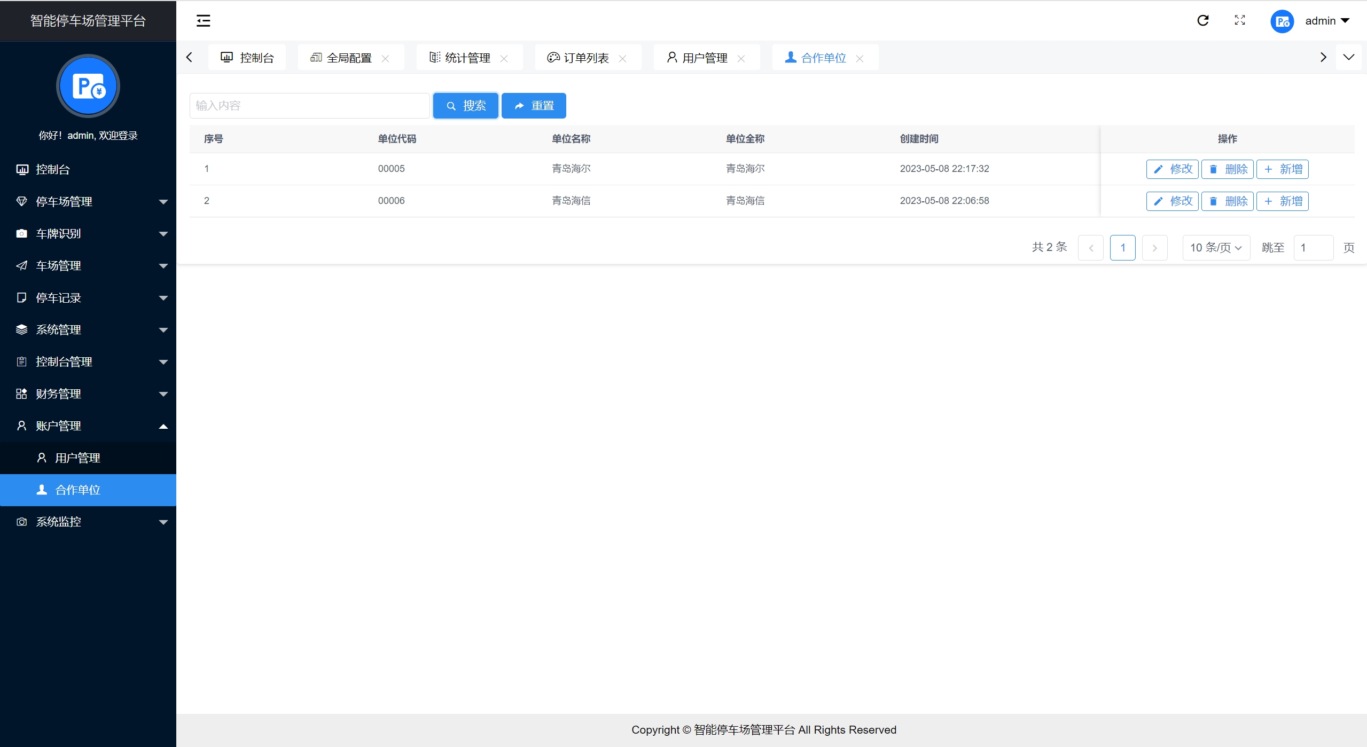Close the 全局配置 tab
The image size is (1367, 747).
[385, 58]
